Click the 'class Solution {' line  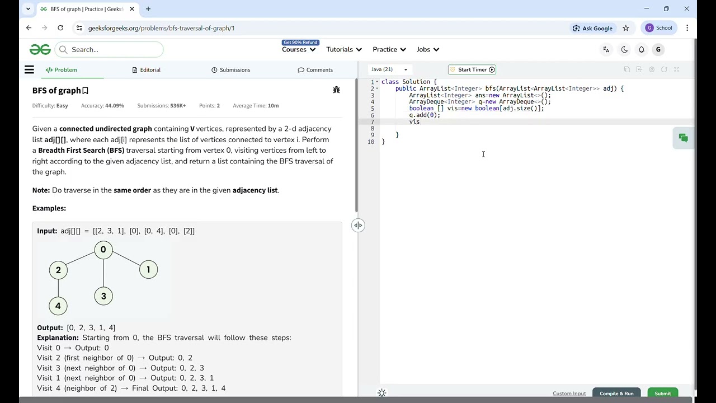click(x=409, y=82)
